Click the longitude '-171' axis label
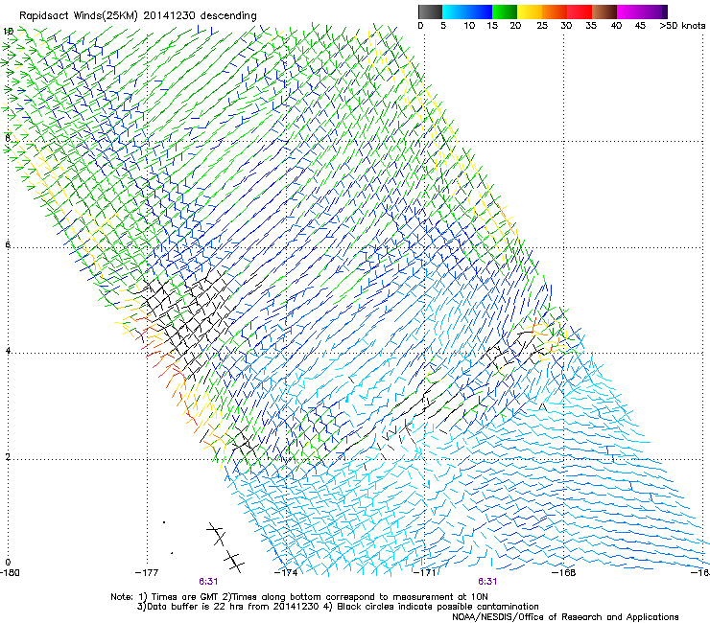Image resolution: width=710 pixels, height=623 pixels. 425,572
